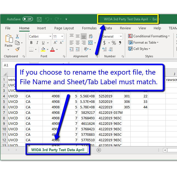Open Customize Quick Access Toolbar dropdown
This screenshot has height=175, width=177.
(66, 19)
